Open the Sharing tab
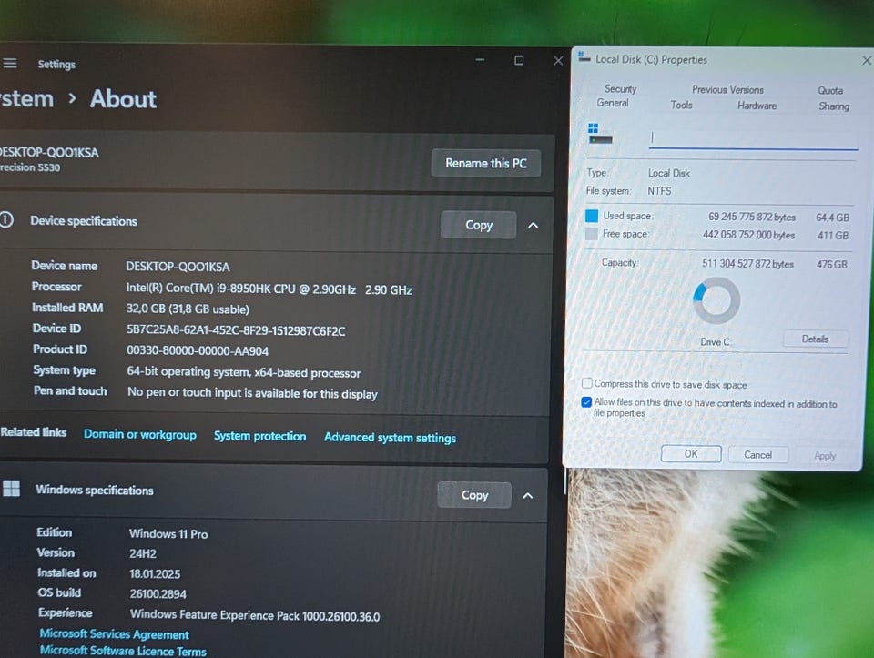The width and height of the screenshot is (874, 658). pyautogui.click(x=834, y=106)
